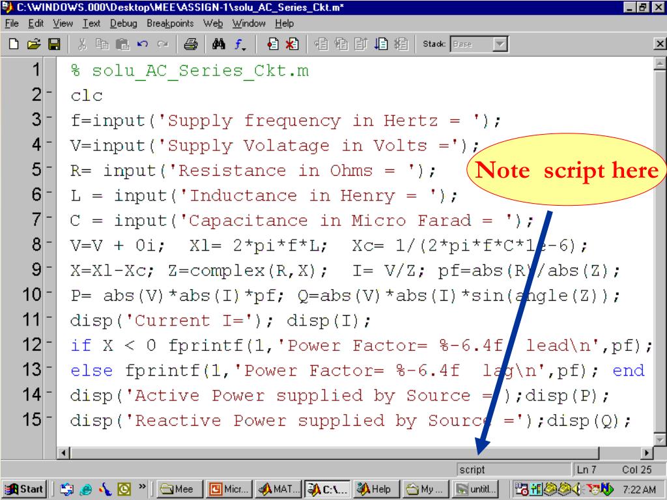
Task: Click the clc command on line 2
Action: pyautogui.click(x=87, y=96)
